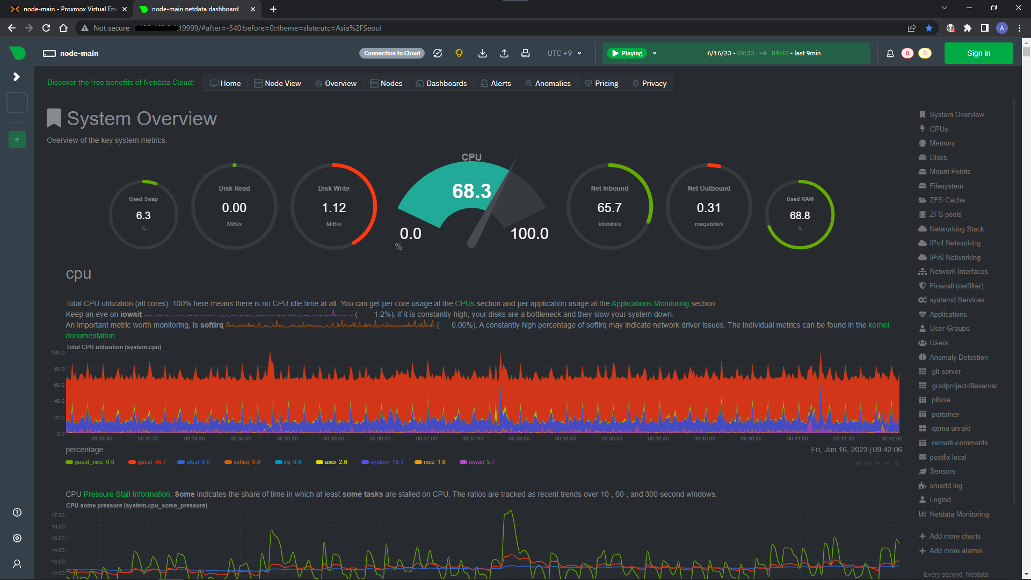The width and height of the screenshot is (1031, 580).
Task: Toggle the irq legend series
Action: pyautogui.click(x=288, y=462)
